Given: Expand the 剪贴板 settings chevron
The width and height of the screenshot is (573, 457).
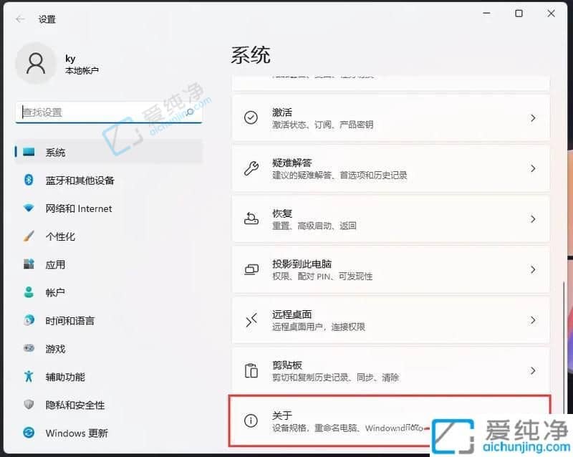Looking at the screenshot, I should click(x=533, y=370).
